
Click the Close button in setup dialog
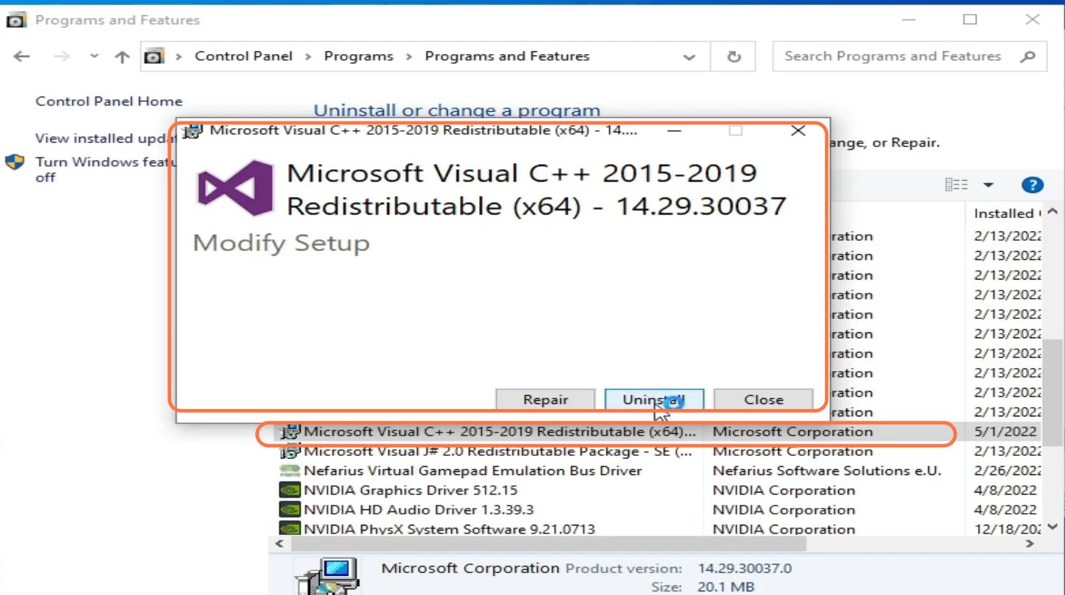tap(764, 400)
